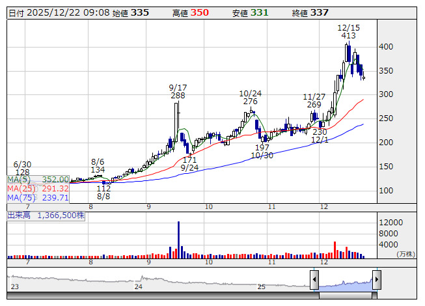Click the tallest volume bar in September
Viewport: 425px width, 306px height.
point(178,240)
